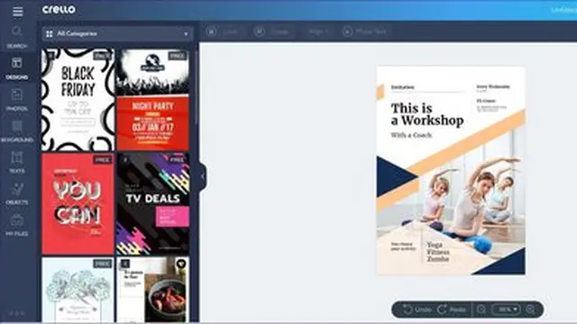Open the Search panel in the sidebar
Image resolution: width=577 pixels, height=324 pixels.
17,37
